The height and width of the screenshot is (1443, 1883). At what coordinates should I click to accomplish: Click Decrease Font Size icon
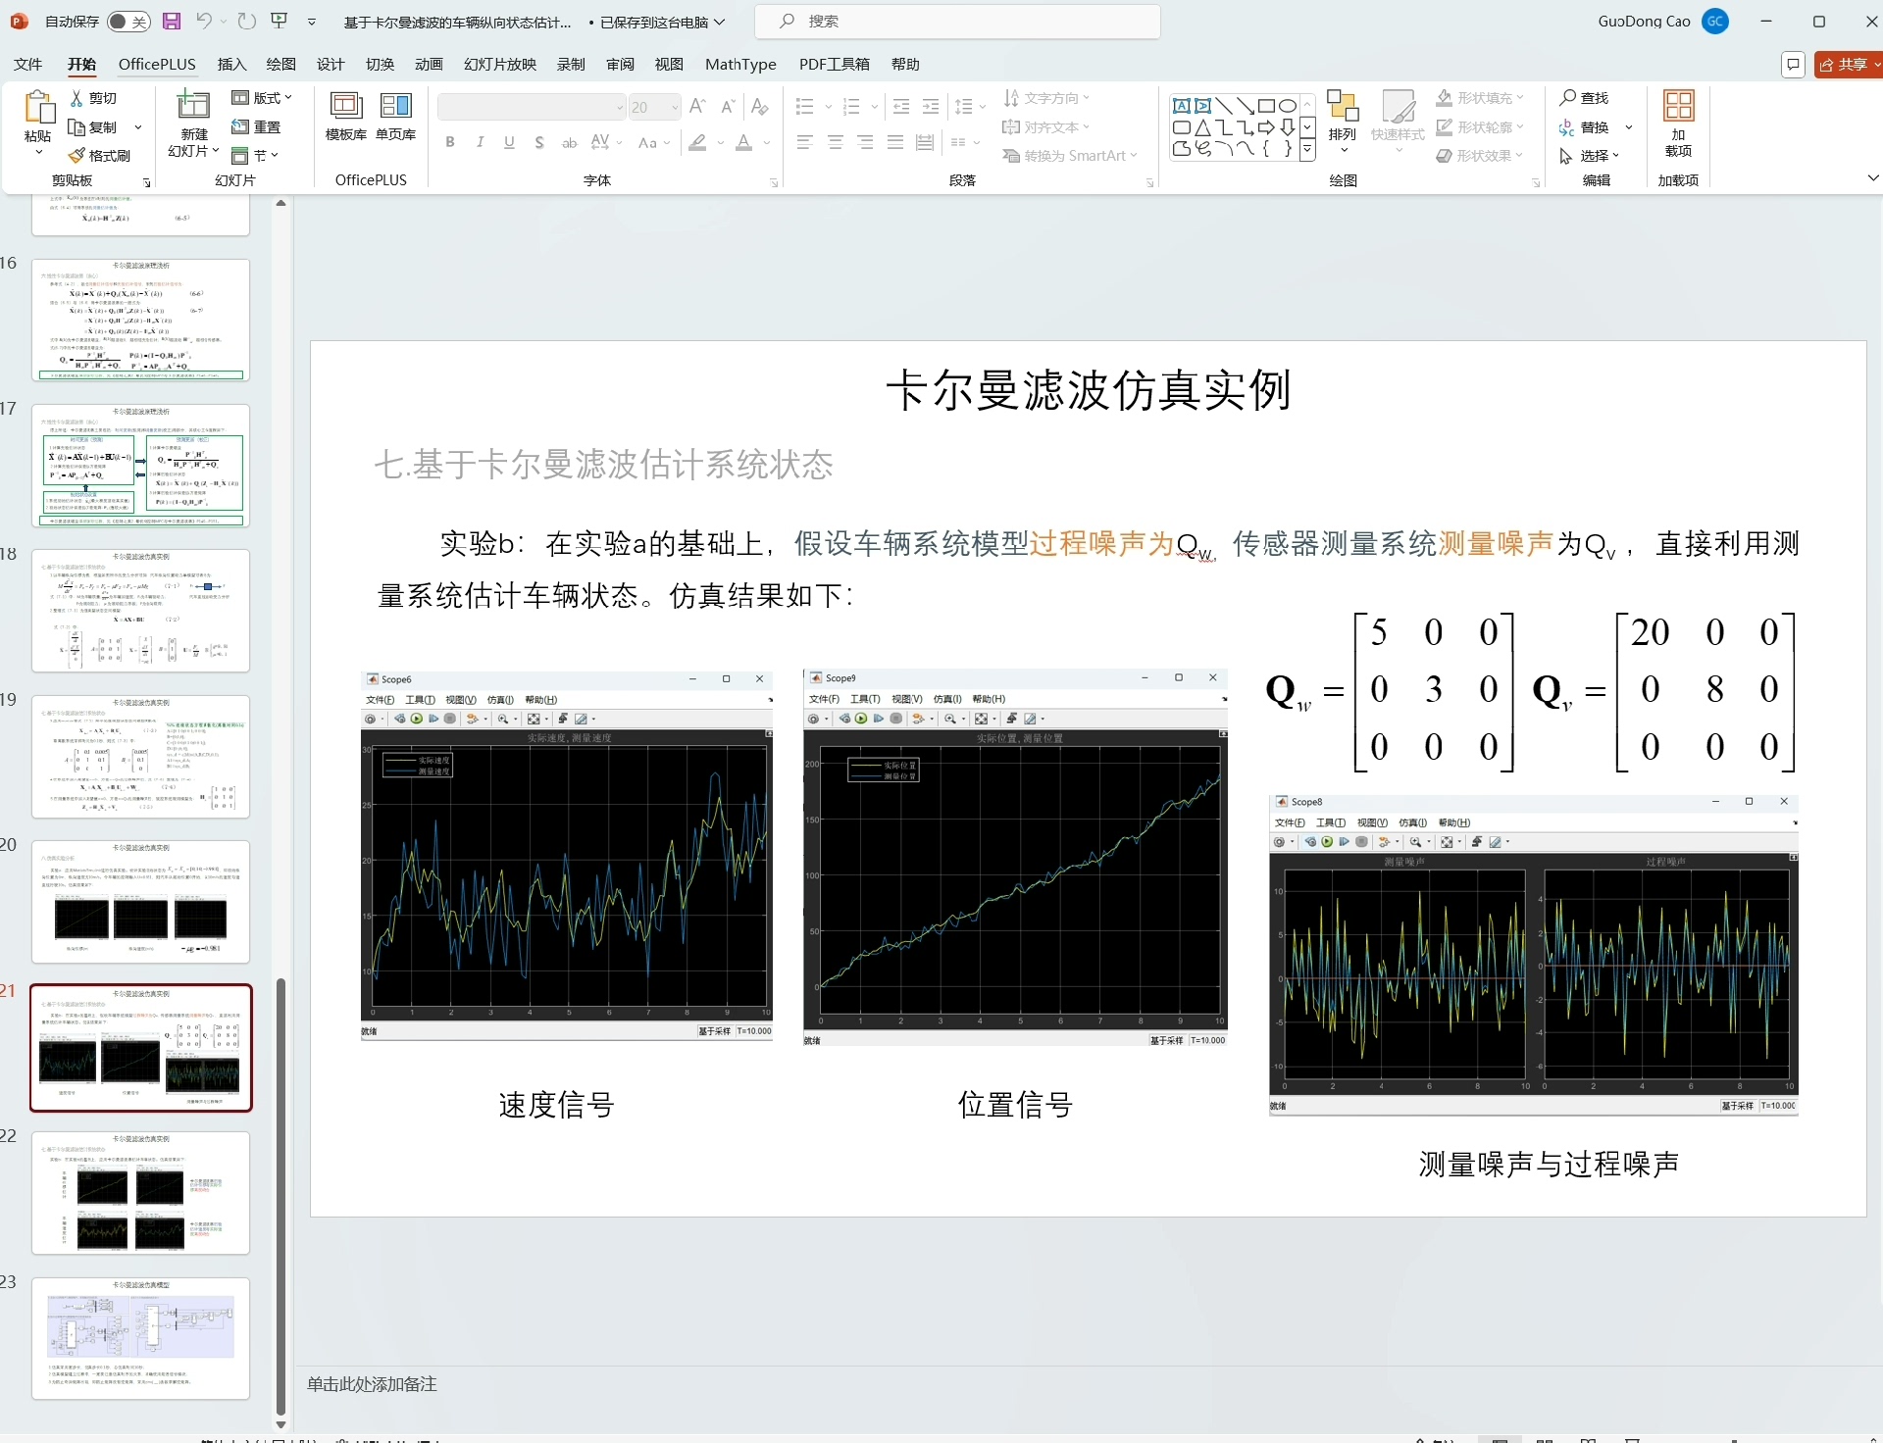click(728, 107)
